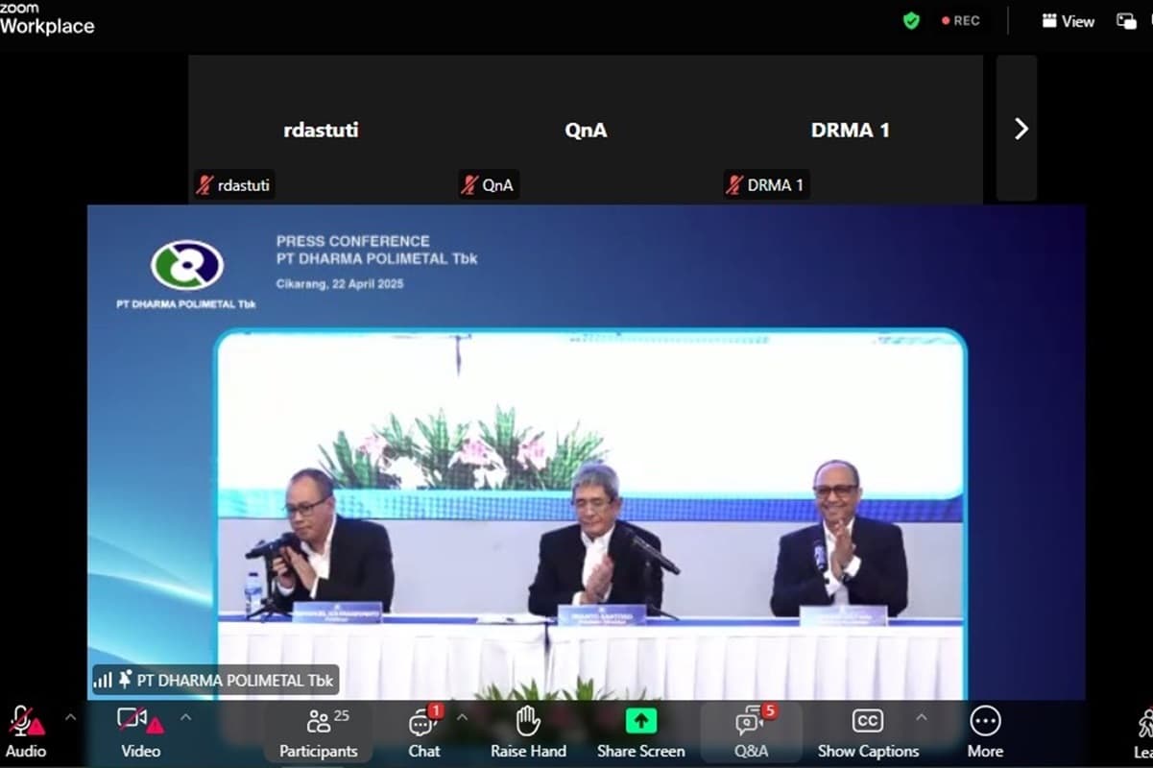Open the Chat panel
This screenshot has height=768, width=1153.
423,723
